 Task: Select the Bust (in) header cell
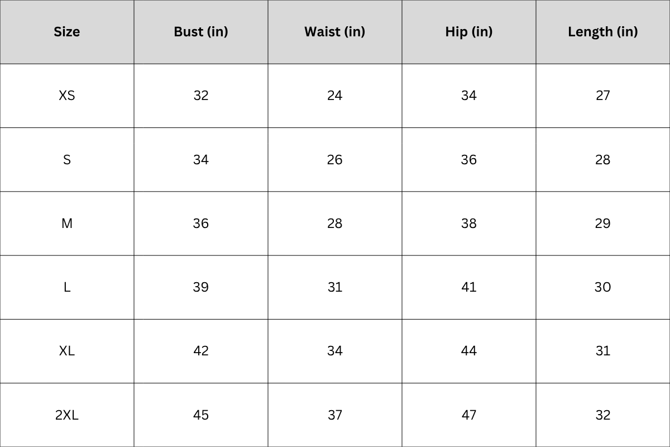(x=201, y=32)
